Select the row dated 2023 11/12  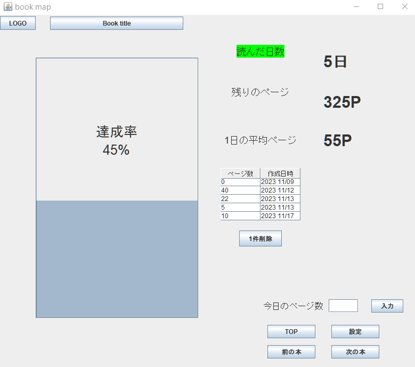tap(261, 190)
